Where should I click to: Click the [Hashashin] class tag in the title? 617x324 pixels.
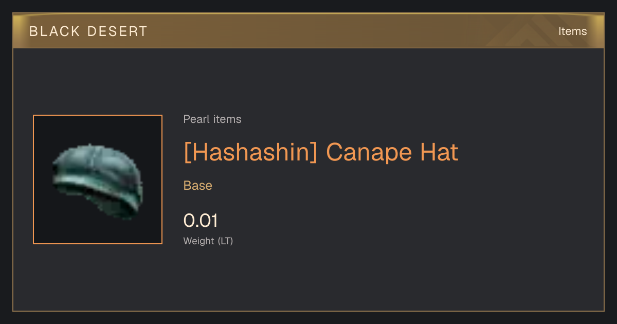click(x=251, y=152)
